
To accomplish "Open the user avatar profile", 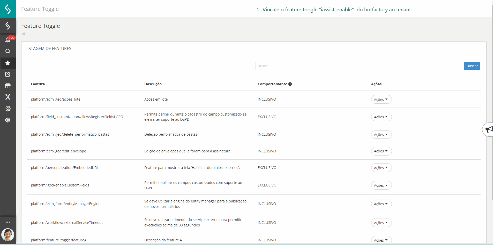I will tap(8, 235).
